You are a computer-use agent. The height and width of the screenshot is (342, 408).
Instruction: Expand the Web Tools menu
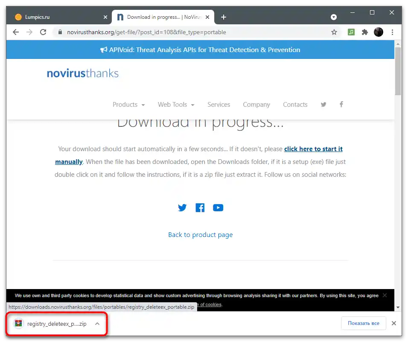[x=176, y=105]
